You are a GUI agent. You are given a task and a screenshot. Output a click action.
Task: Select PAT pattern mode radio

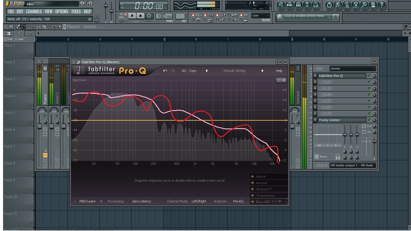(x=126, y=14)
